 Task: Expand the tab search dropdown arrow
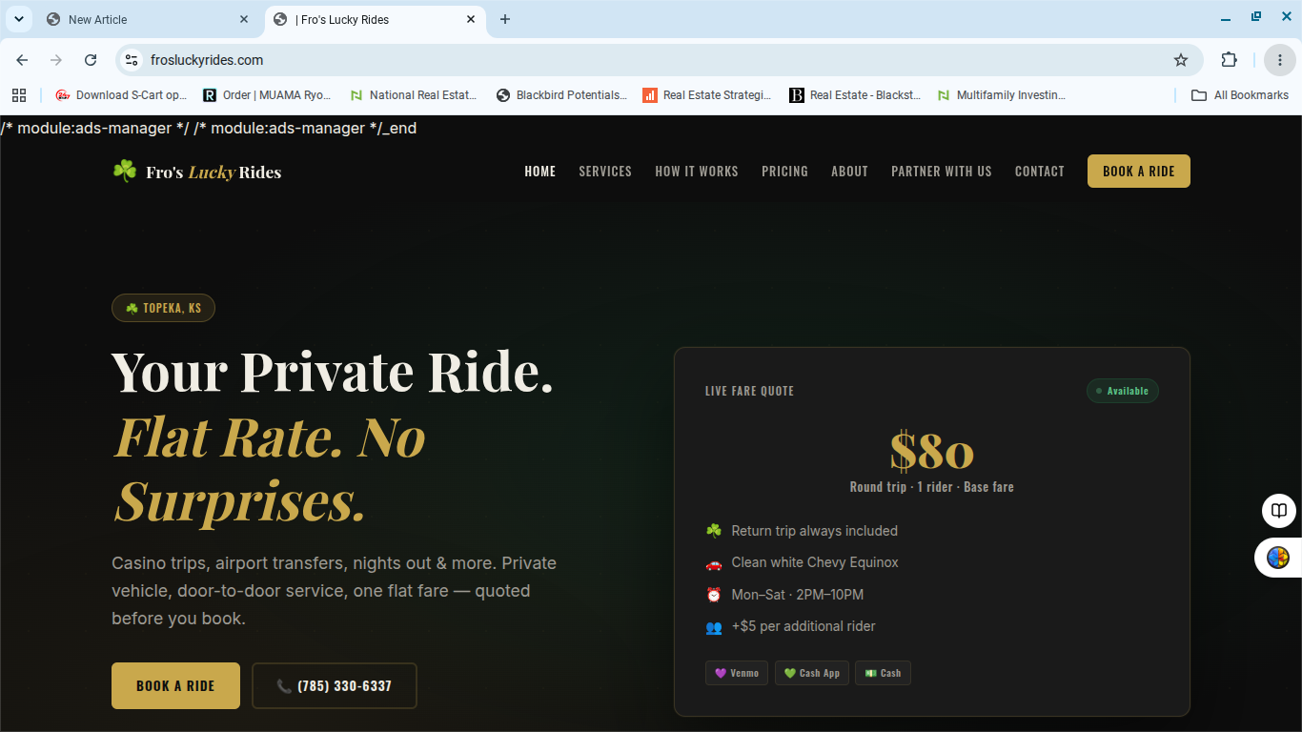click(x=18, y=19)
